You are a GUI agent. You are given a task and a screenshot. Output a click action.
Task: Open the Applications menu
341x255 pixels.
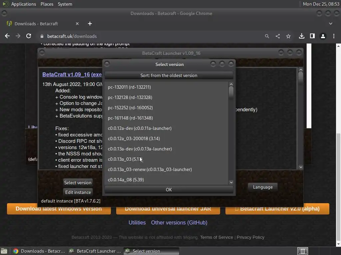(24, 4)
